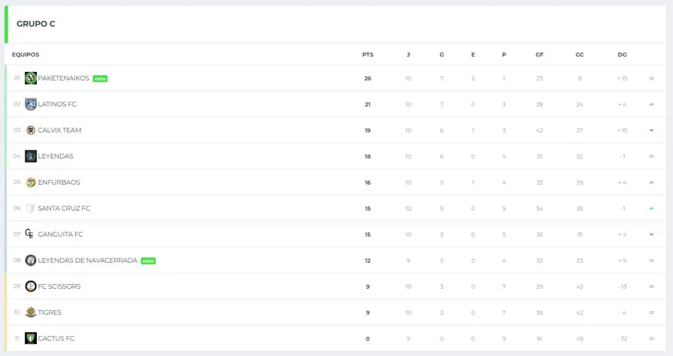This screenshot has height=356, width=673.
Task: Click the Latinos FC team crest
Action: click(x=30, y=104)
